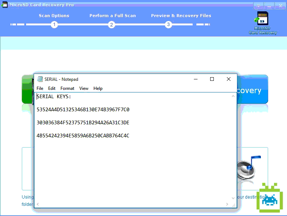Close the SERIAL Notepad window
The height and width of the screenshot is (216, 287).
(x=229, y=79)
